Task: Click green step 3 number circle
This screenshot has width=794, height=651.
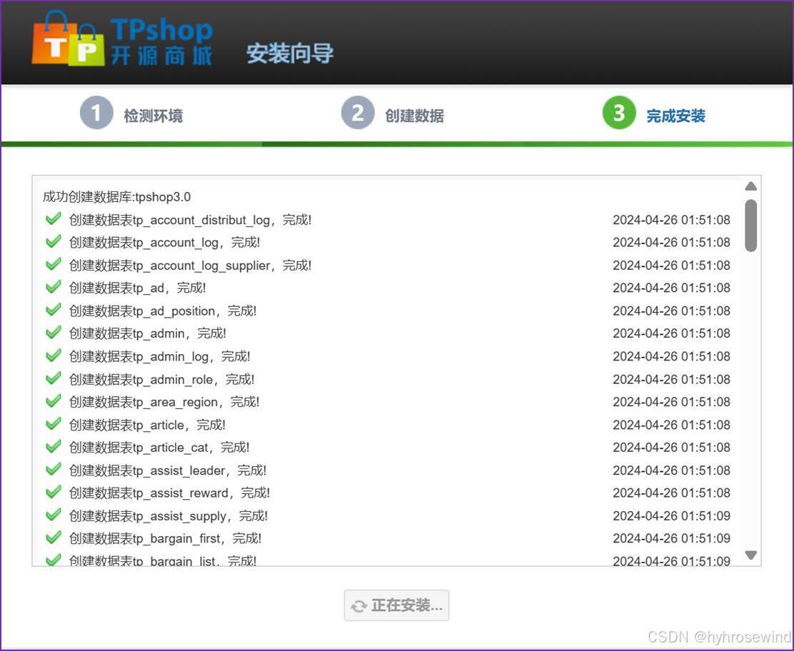Action: click(x=619, y=113)
